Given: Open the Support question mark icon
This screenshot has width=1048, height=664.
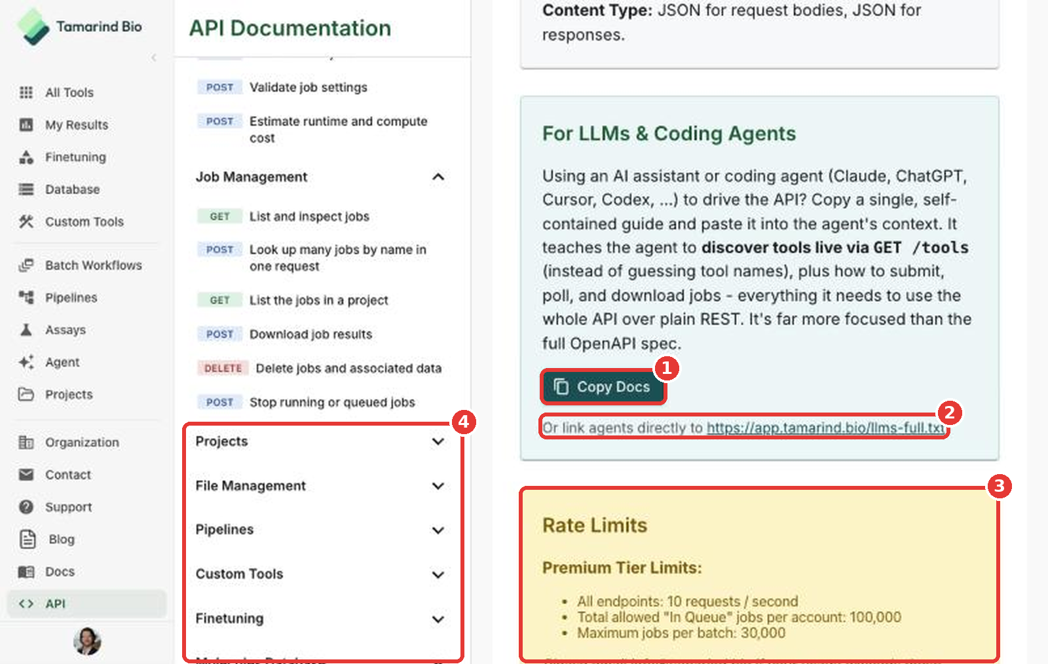Looking at the screenshot, I should pos(26,507).
